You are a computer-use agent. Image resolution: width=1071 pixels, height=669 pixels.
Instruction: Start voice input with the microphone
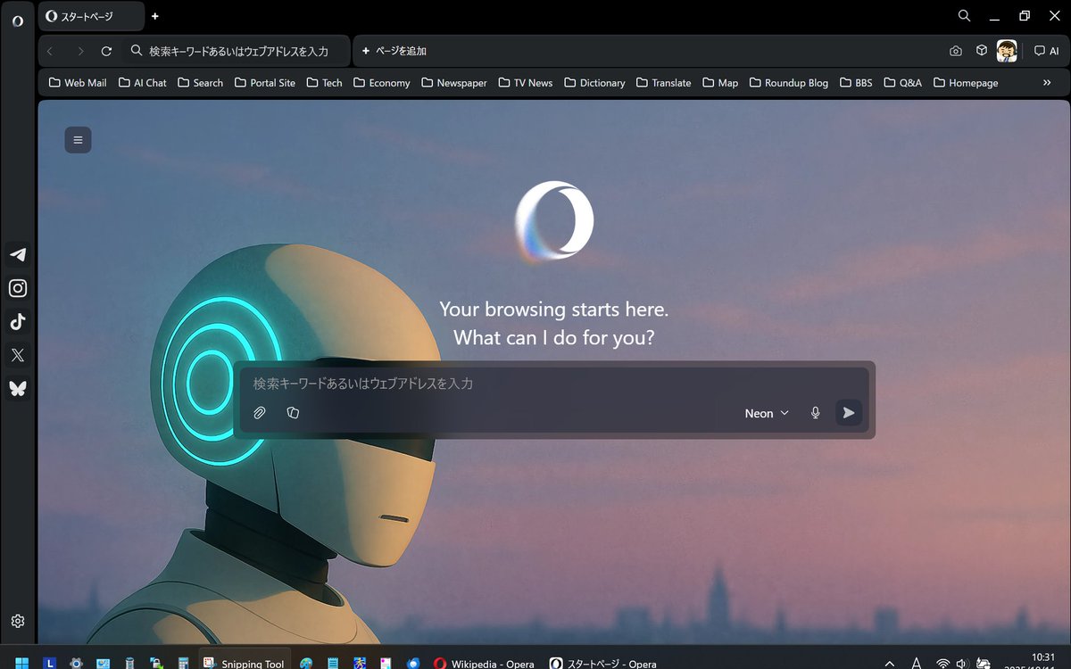(815, 413)
